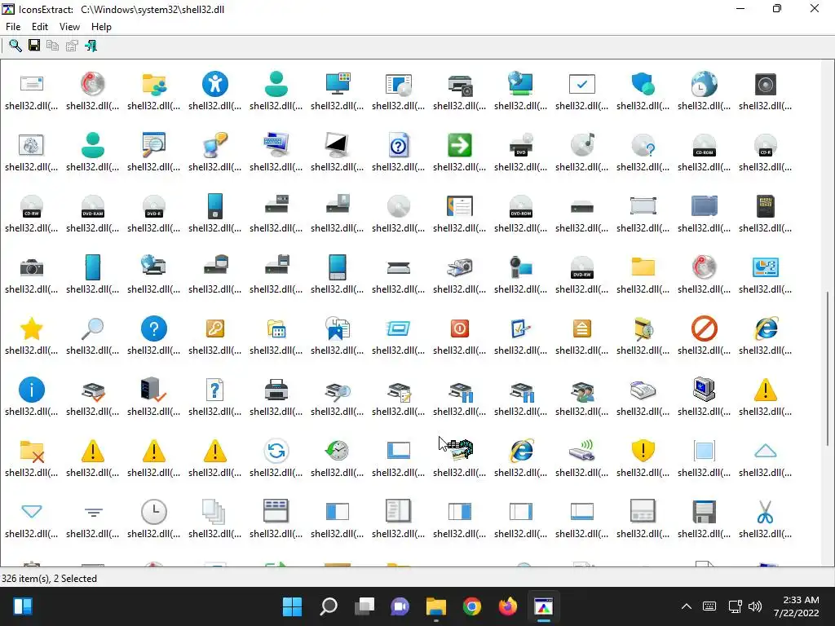Select the CD-ROM disc icon
The width and height of the screenshot is (835, 626).
704,145
